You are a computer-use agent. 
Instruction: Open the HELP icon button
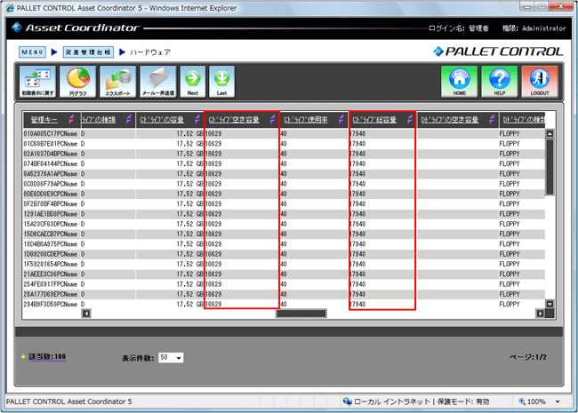coord(500,82)
